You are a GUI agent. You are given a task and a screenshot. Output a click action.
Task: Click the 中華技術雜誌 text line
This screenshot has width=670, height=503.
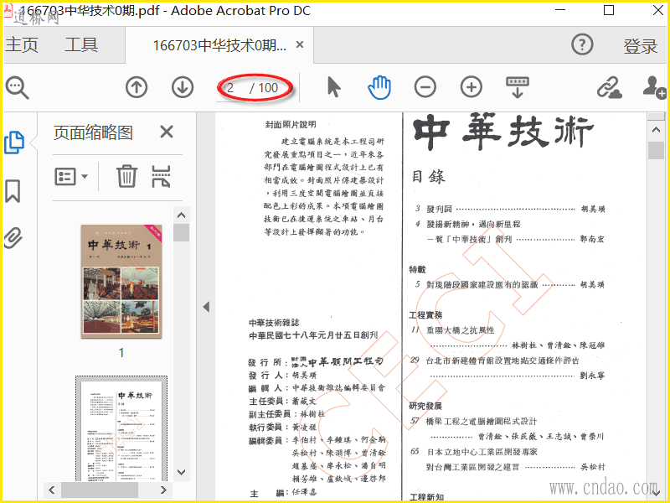coord(275,323)
